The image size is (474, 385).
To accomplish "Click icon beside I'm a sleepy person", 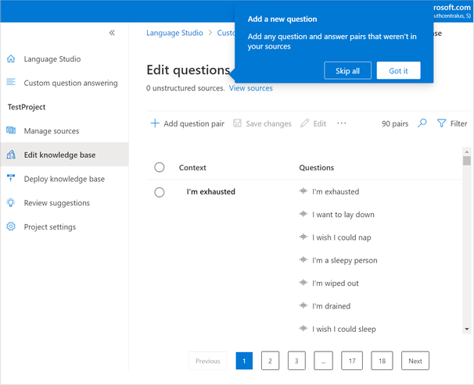I will coord(303,259).
